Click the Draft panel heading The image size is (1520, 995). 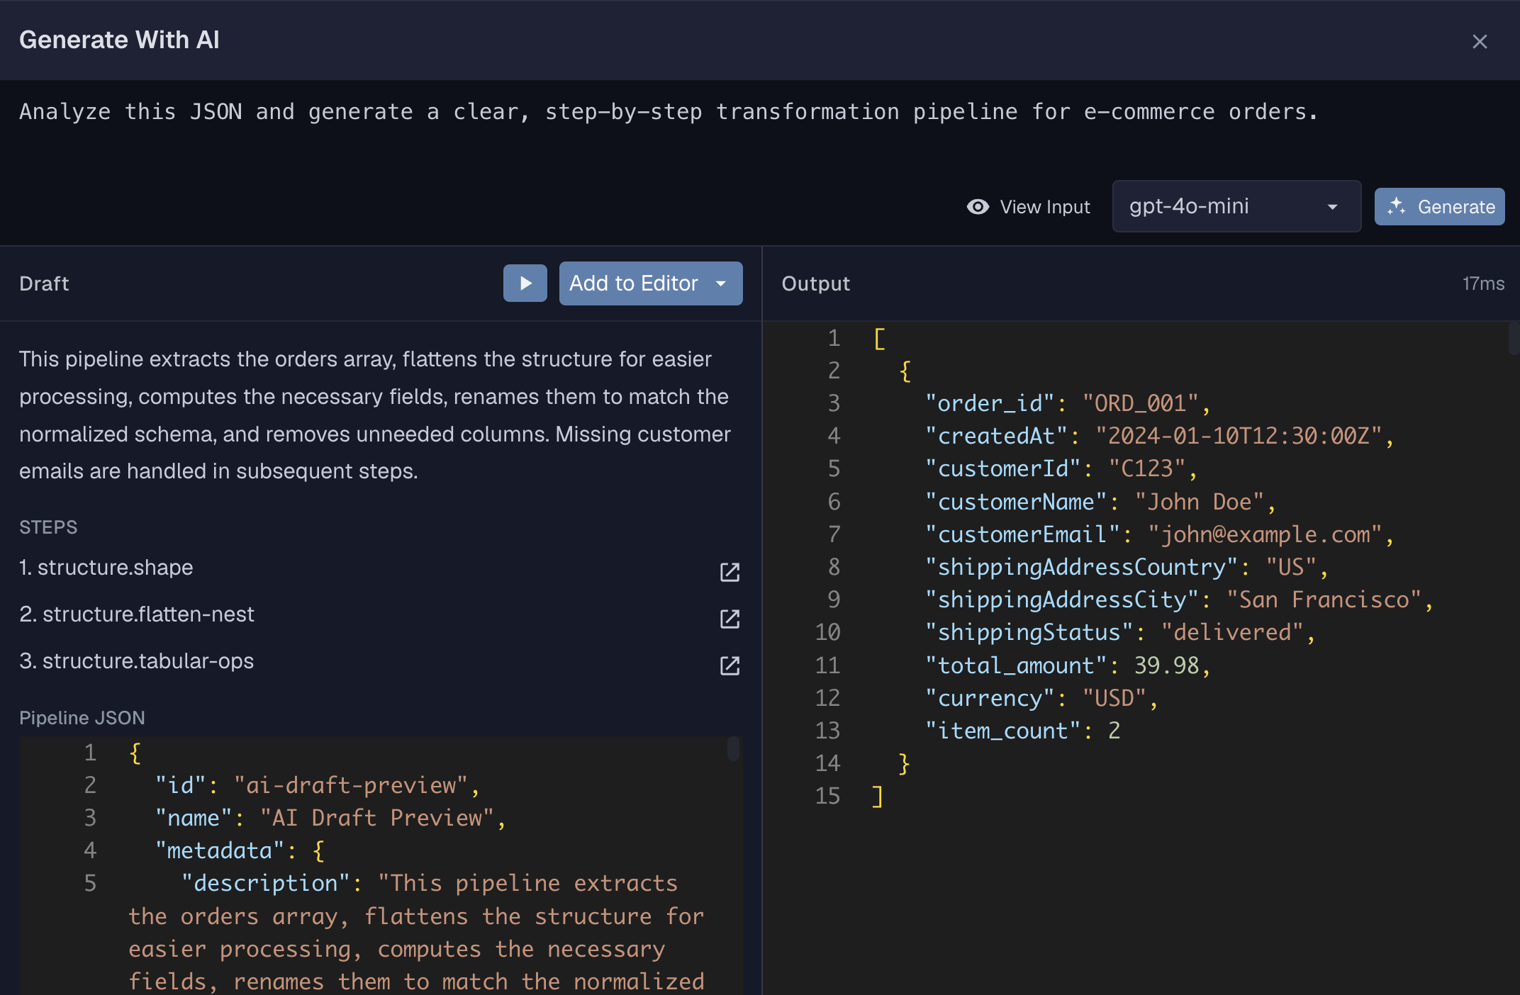coord(44,283)
